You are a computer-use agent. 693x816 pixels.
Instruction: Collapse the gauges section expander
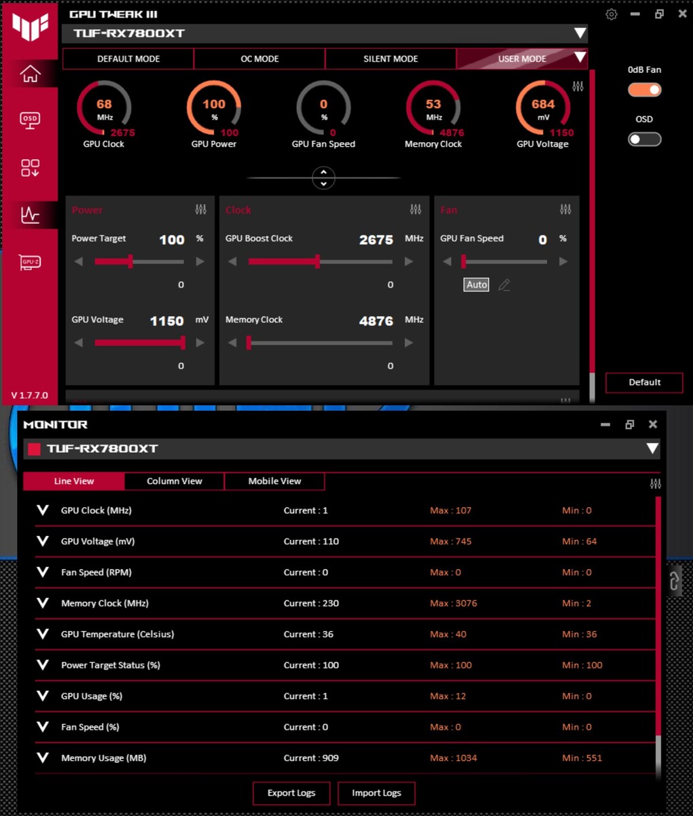pyautogui.click(x=323, y=178)
